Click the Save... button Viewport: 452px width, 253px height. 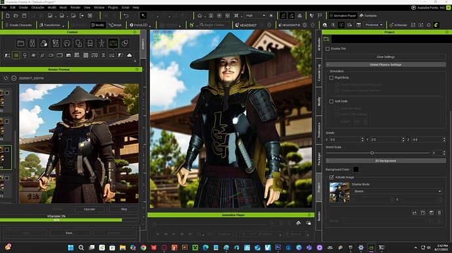tap(69, 233)
